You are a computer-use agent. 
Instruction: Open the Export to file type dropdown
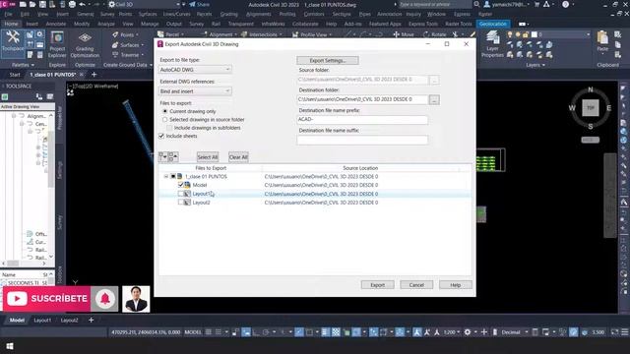[195, 70]
